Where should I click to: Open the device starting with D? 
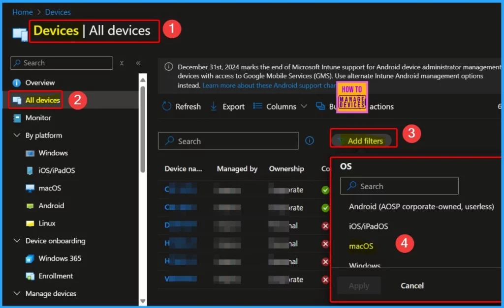(181, 225)
